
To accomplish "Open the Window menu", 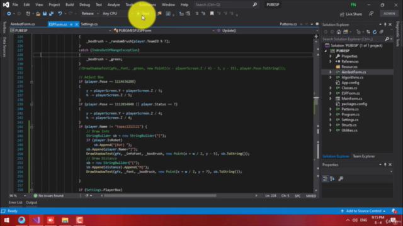I will (168, 4).
